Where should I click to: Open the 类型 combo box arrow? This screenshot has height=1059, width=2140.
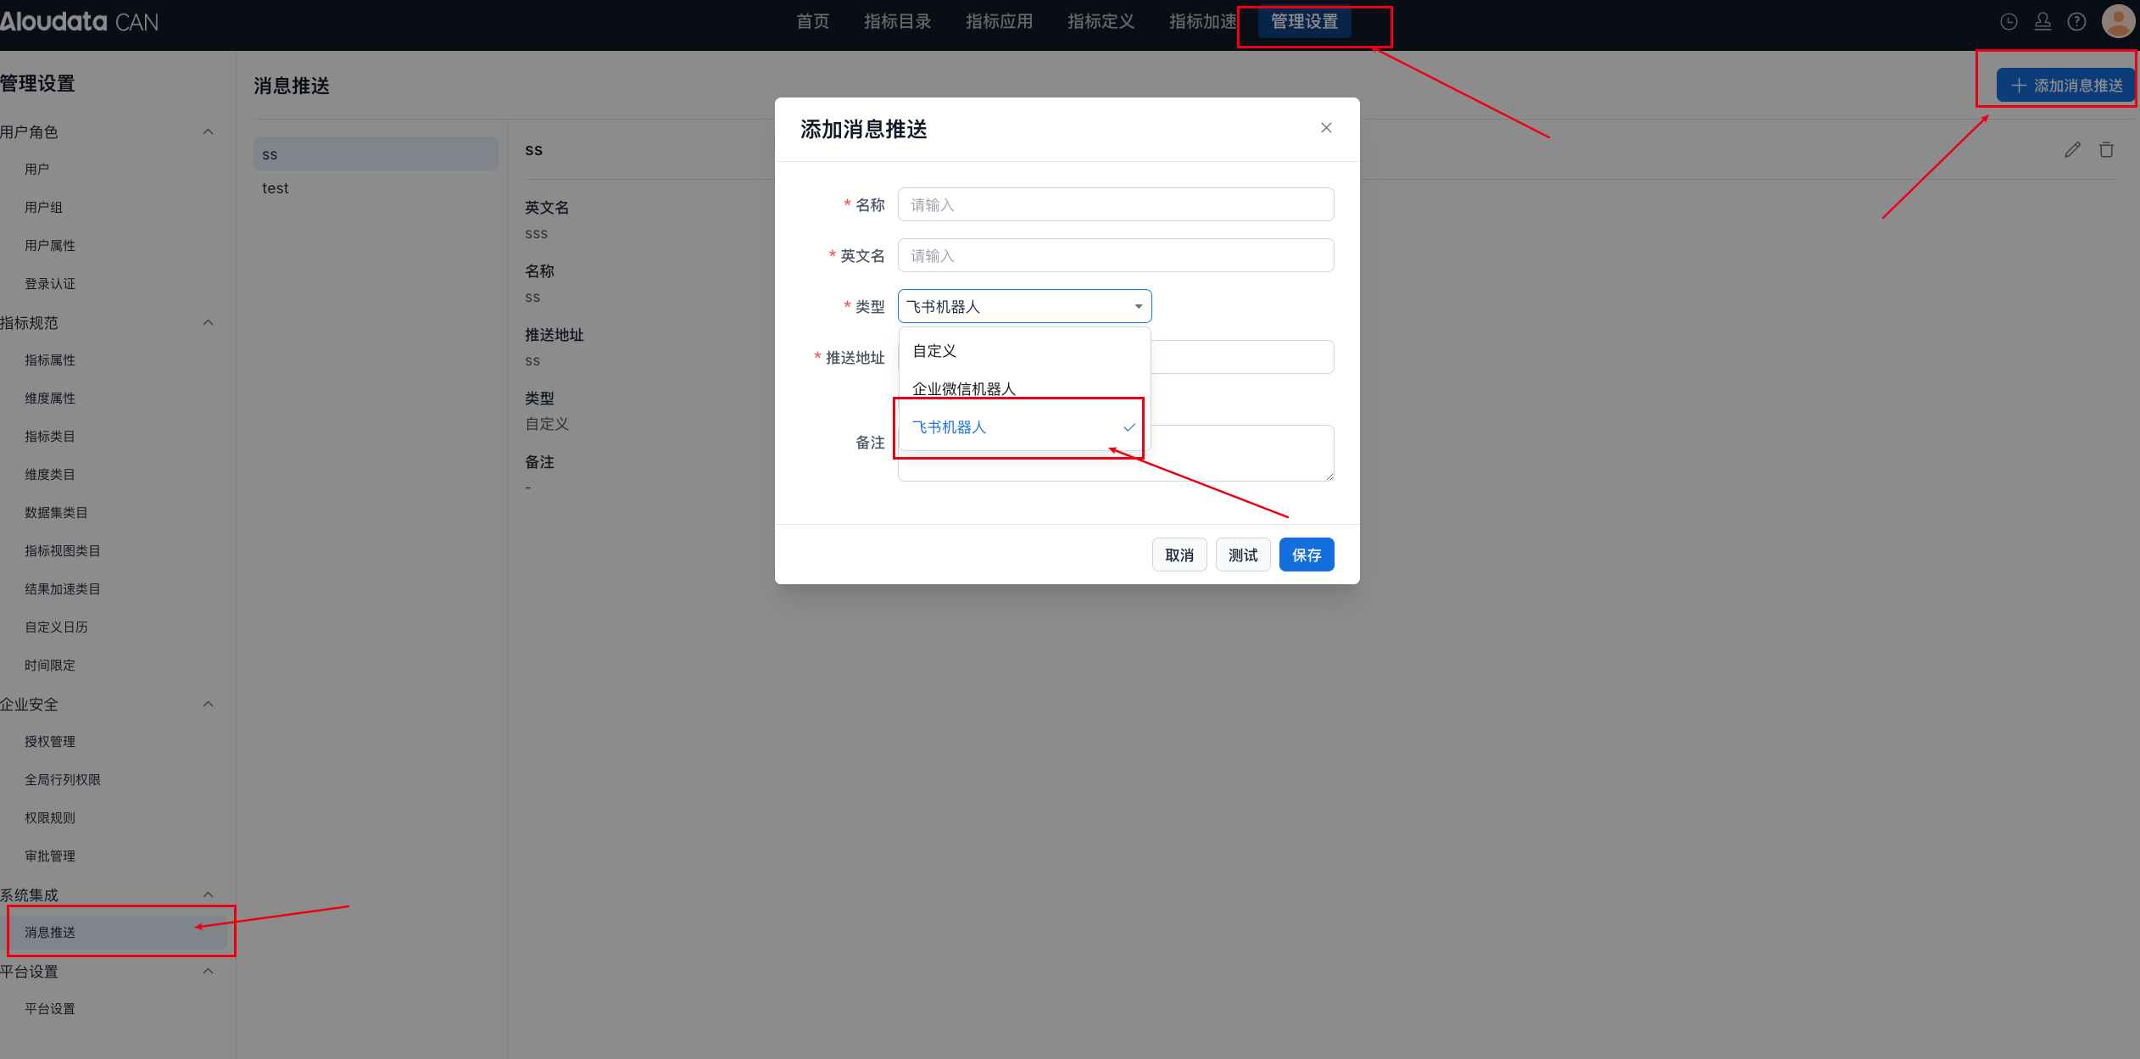point(1138,306)
